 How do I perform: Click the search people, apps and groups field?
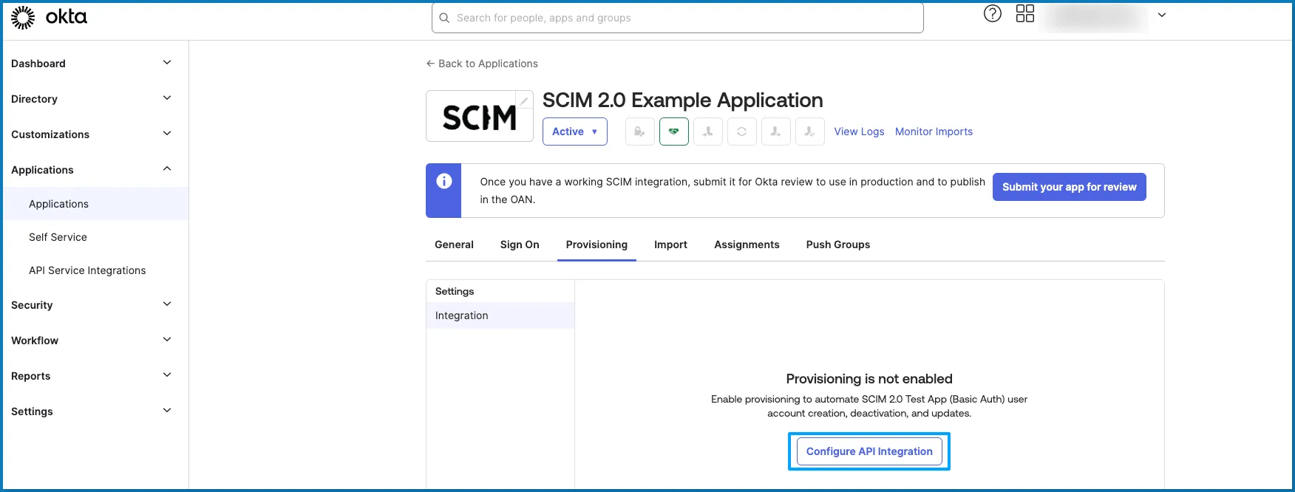click(x=676, y=18)
